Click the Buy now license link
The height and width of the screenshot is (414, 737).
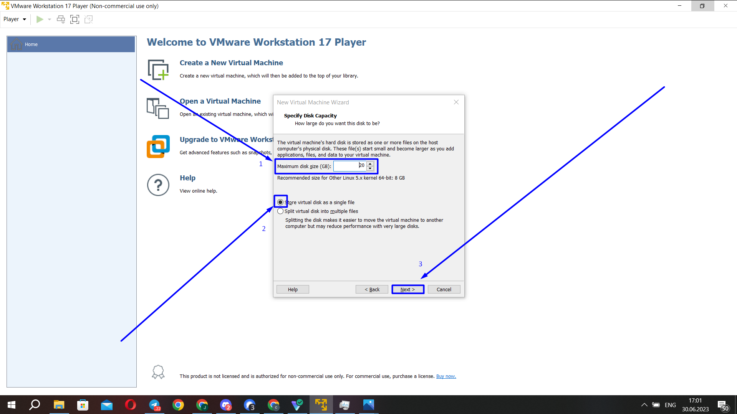pyautogui.click(x=446, y=376)
